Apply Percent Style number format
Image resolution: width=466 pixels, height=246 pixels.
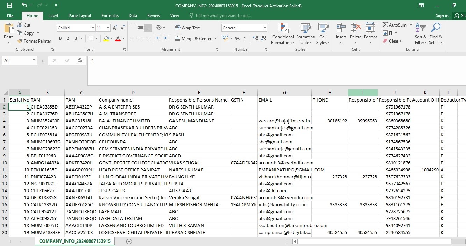[x=238, y=38]
